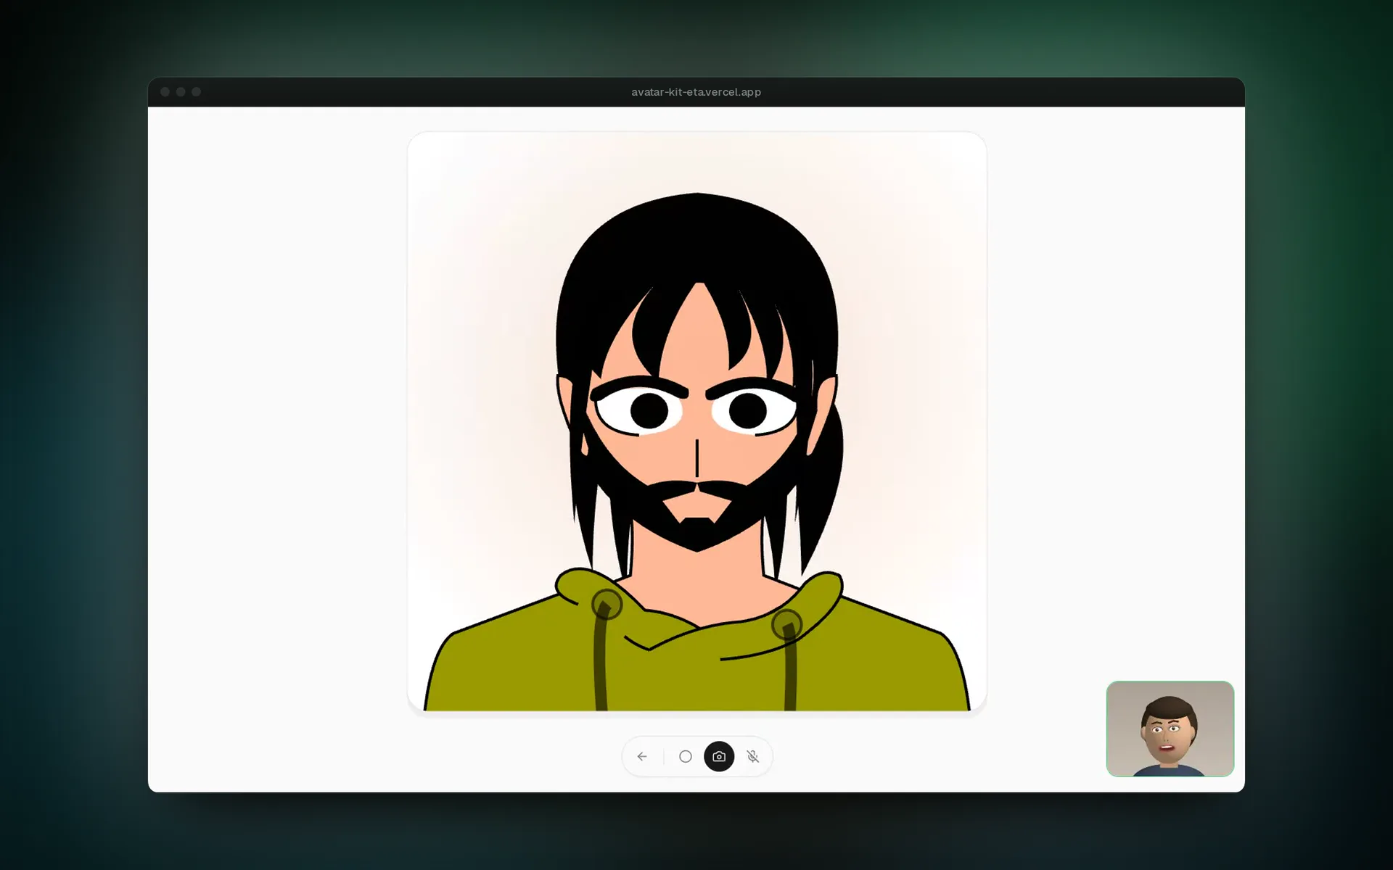Click the avatar's black hair on top
The height and width of the screenshot is (870, 1393).
tap(696, 239)
